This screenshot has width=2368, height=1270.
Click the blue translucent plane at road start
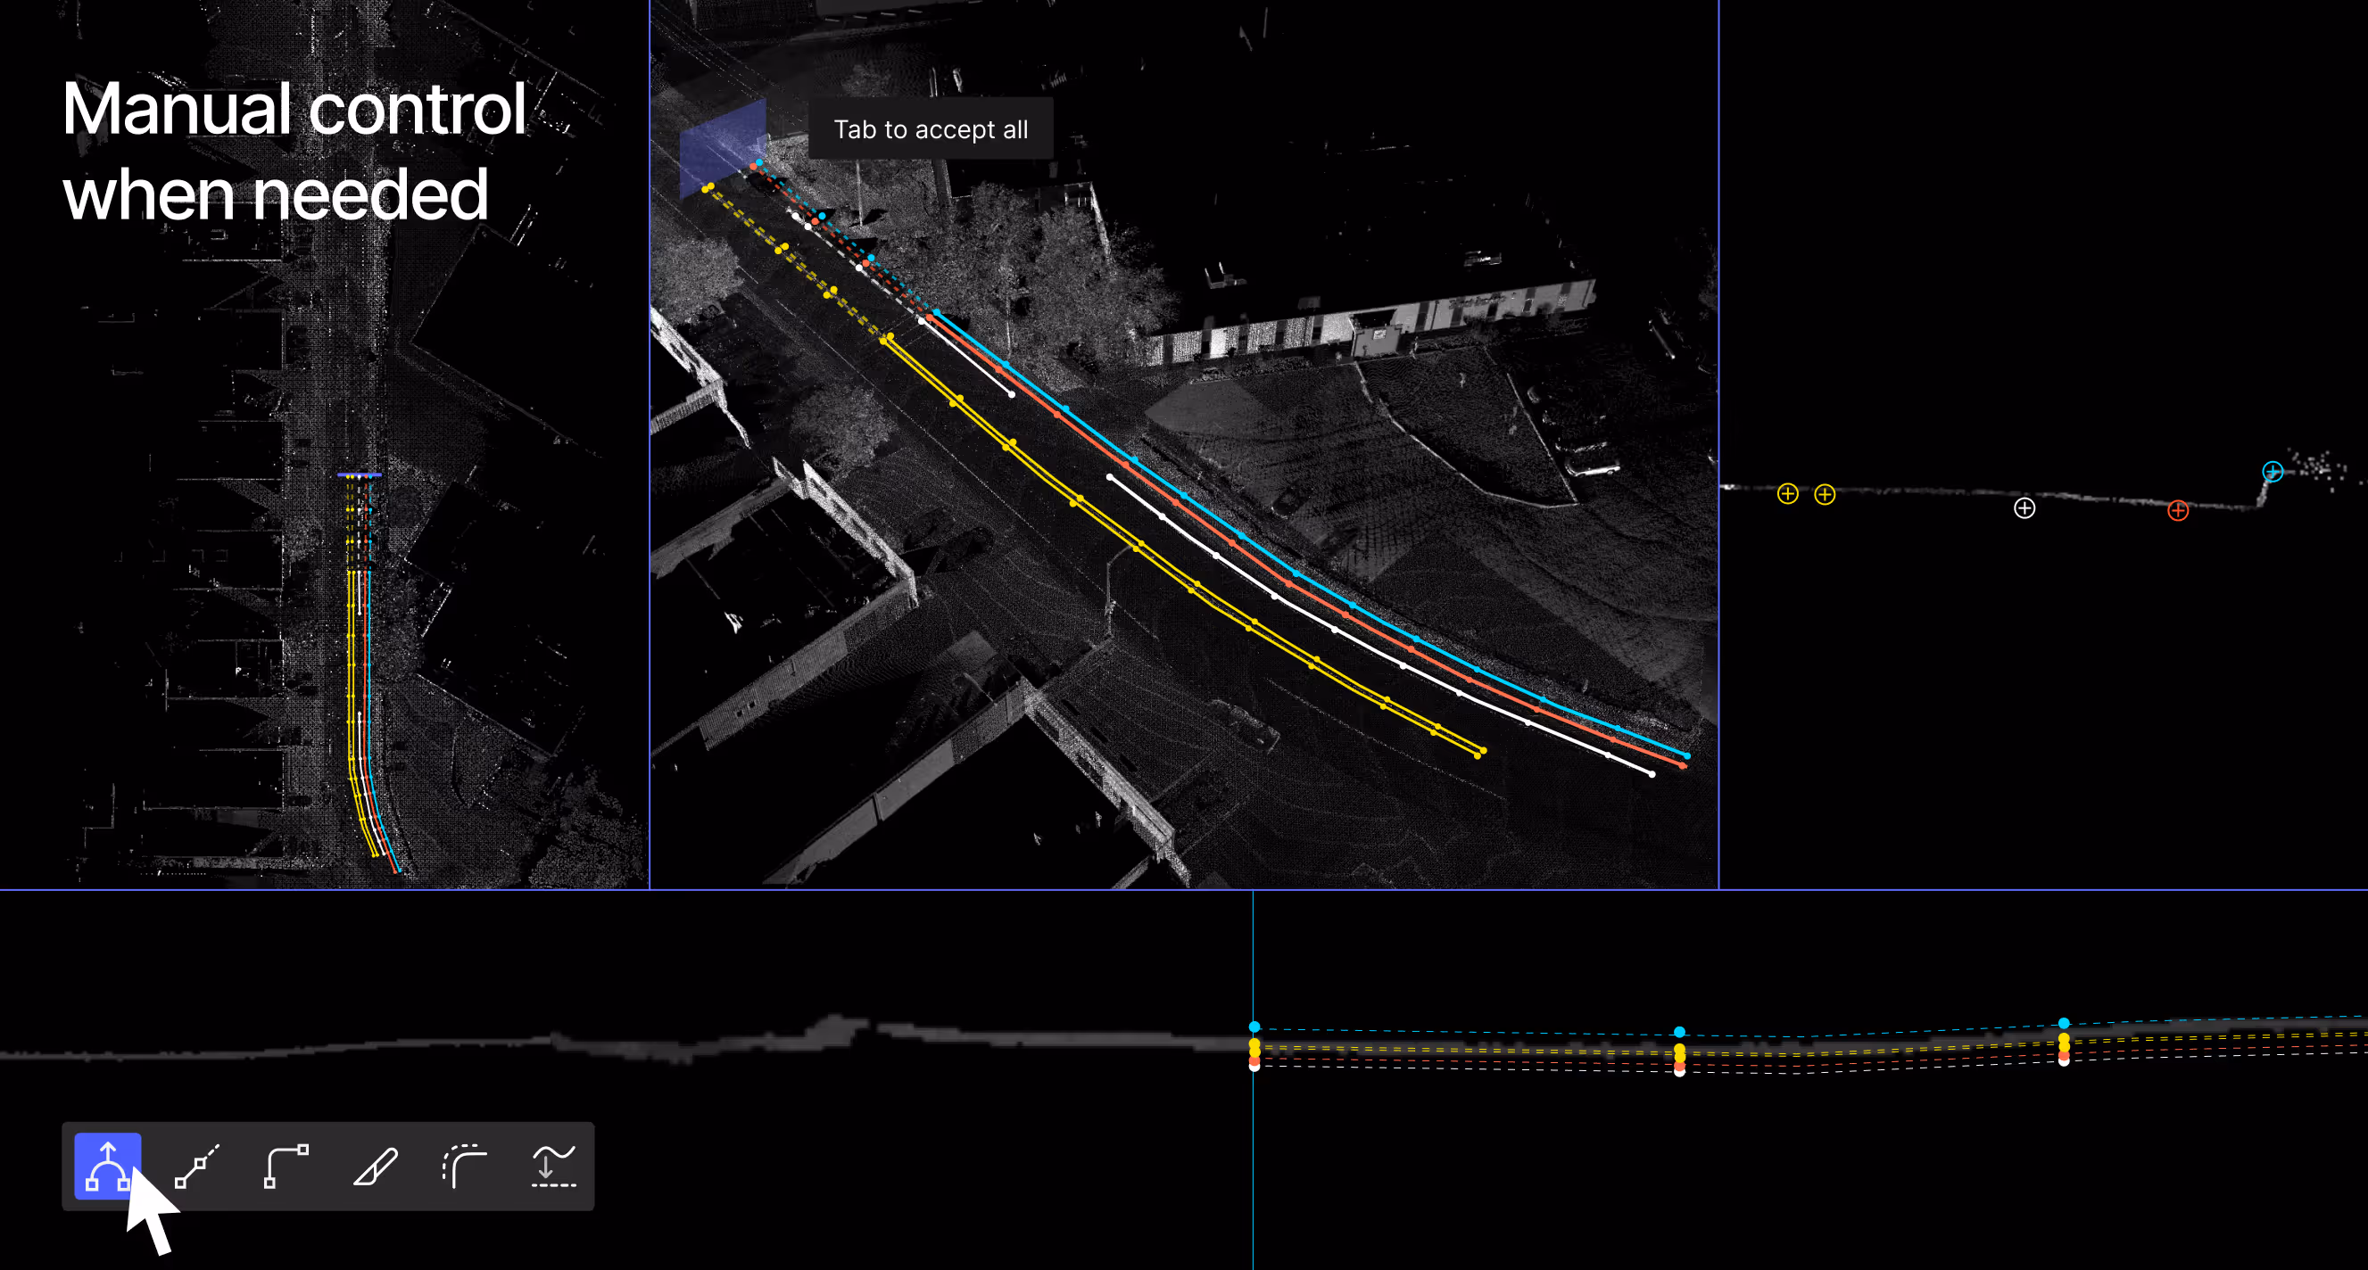[723, 147]
